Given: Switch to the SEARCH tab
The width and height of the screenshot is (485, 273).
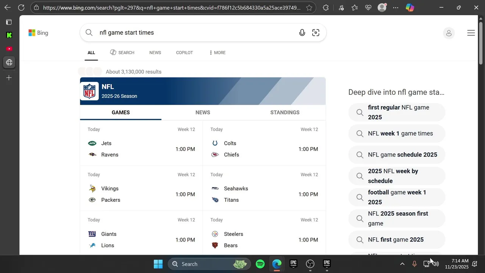Looking at the screenshot, I should coord(122,53).
